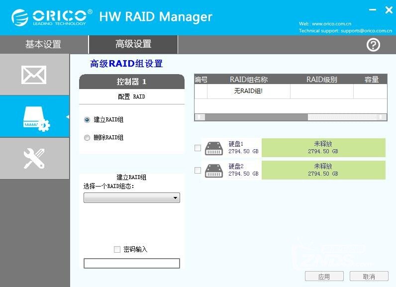The image size is (396, 287).
Task: Check the 硬盘1 checkbox
Action: 198,148
